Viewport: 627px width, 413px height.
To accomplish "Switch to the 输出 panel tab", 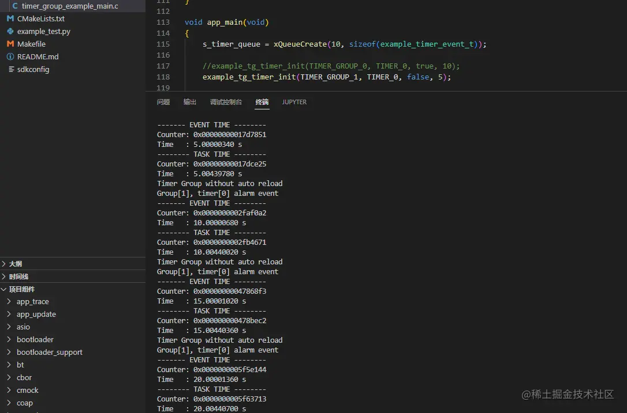I will 189,102.
